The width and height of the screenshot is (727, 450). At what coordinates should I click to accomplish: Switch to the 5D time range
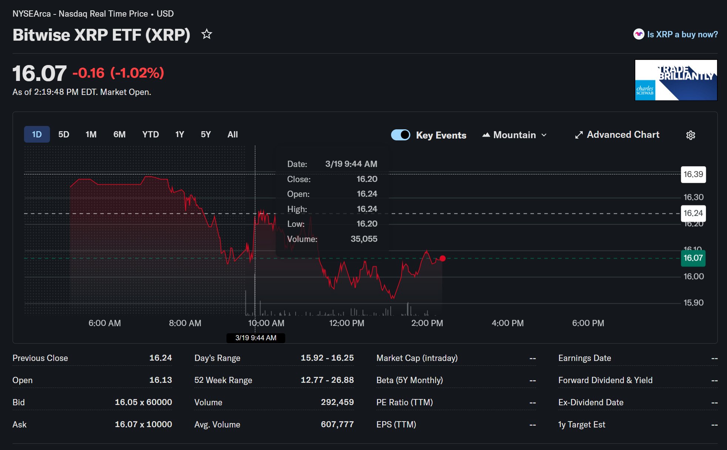64,134
